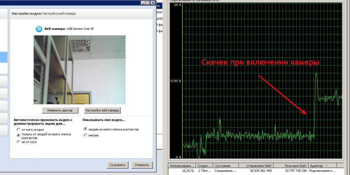Maximize the video settings window
This screenshot has width=350, height=175.
[148, 3]
